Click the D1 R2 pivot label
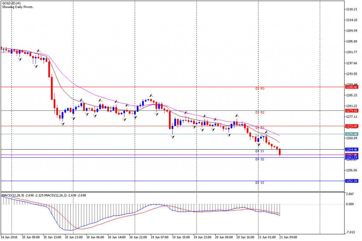The width and height of the screenshot is (362, 241). coord(260,113)
